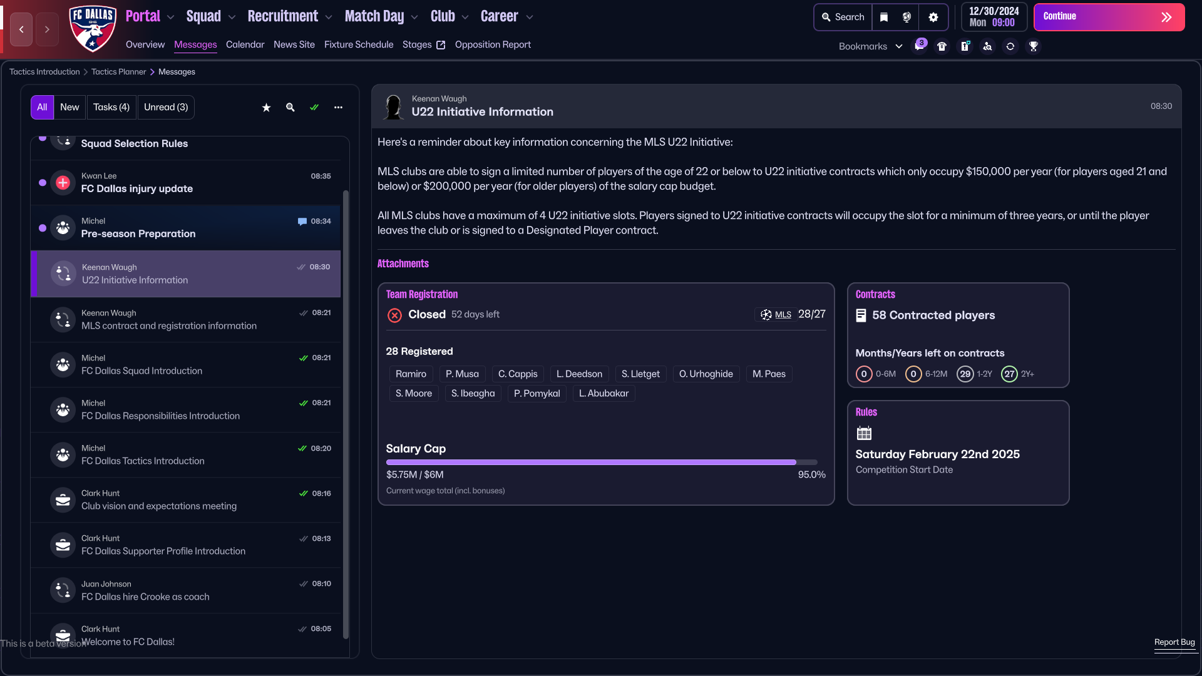Viewport: 1202px width, 676px height.
Task: Click the Report Bug link
Action: (1174, 642)
